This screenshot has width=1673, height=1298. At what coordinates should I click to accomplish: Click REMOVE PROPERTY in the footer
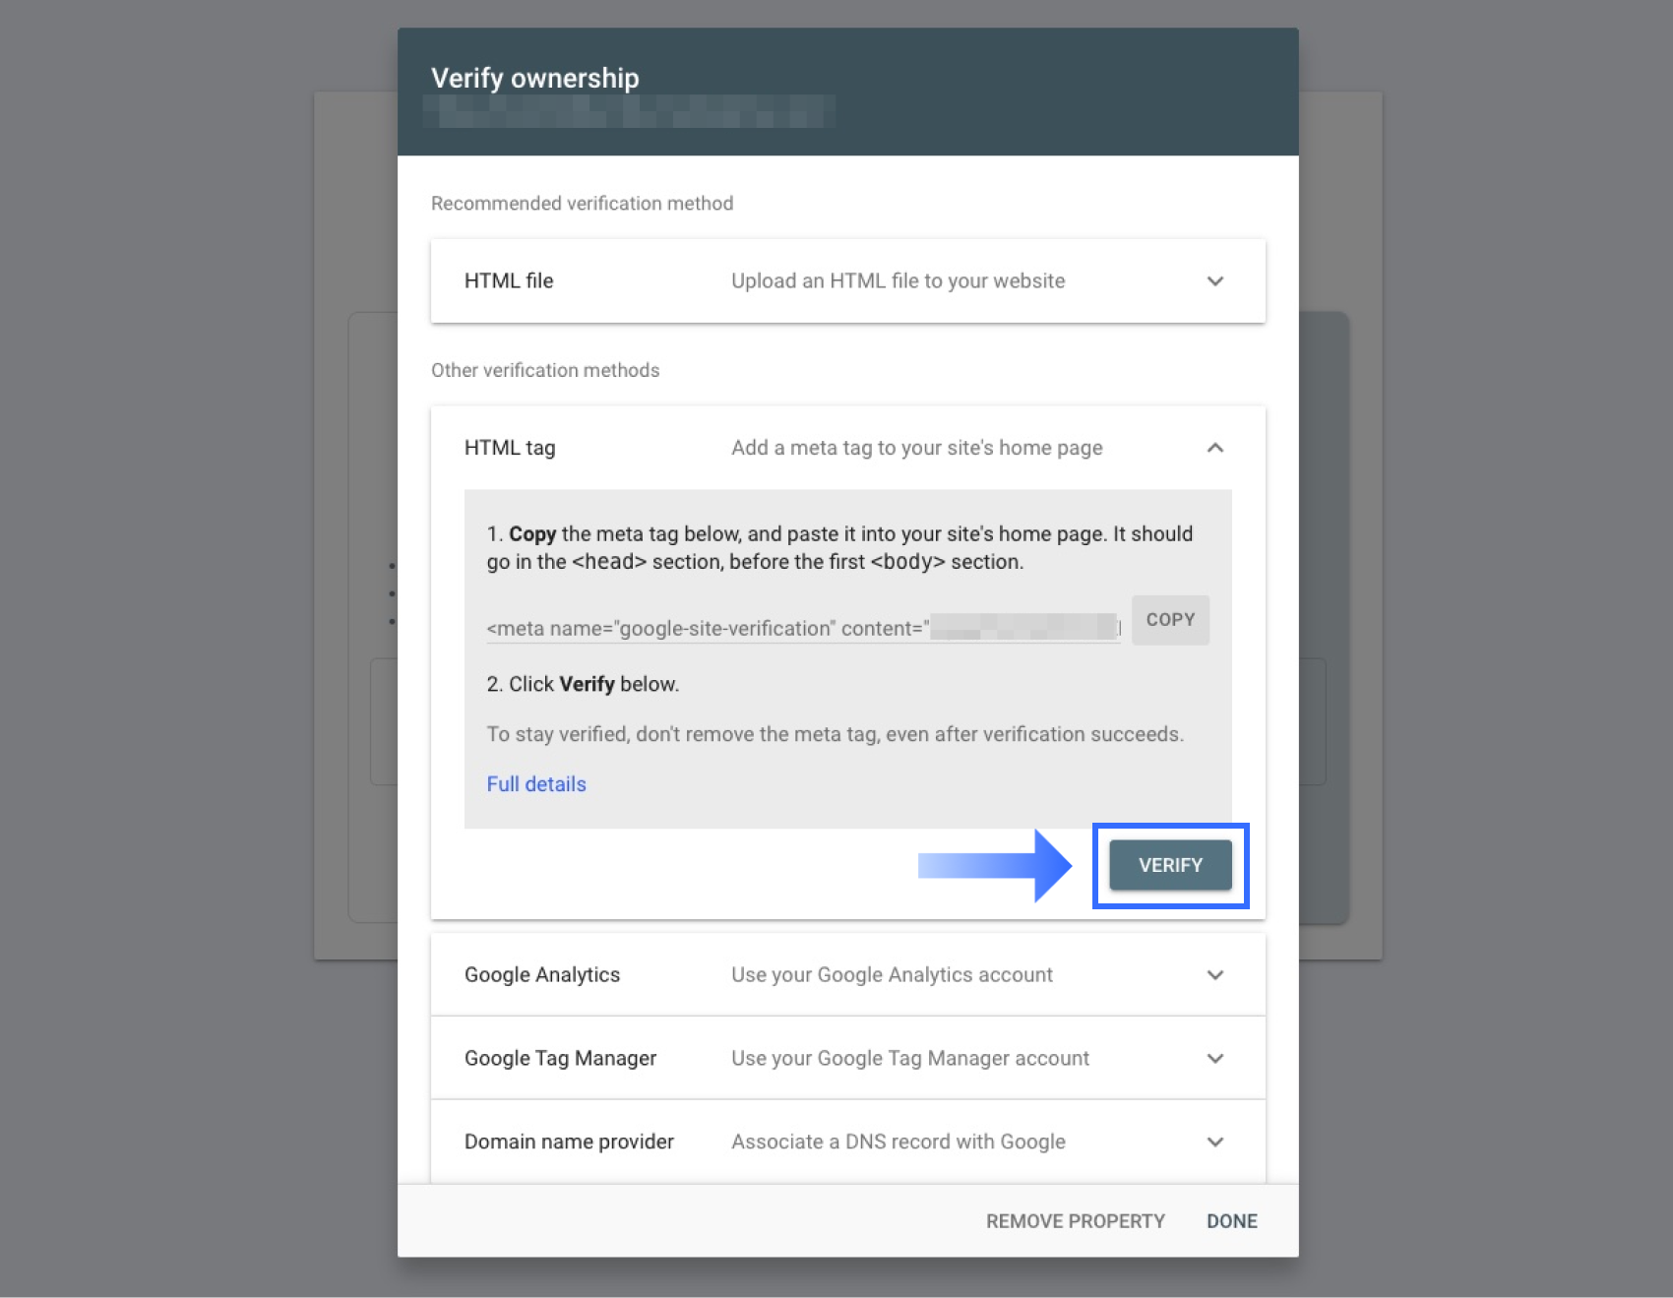click(x=1075, y=1221)
